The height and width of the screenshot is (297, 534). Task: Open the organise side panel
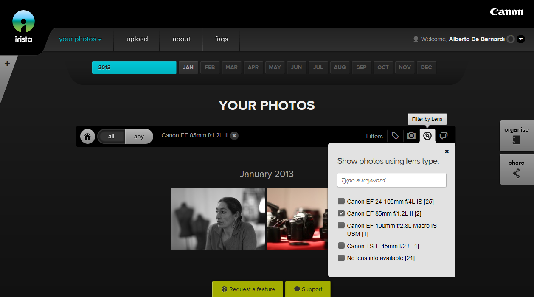[x=516, y=136]
